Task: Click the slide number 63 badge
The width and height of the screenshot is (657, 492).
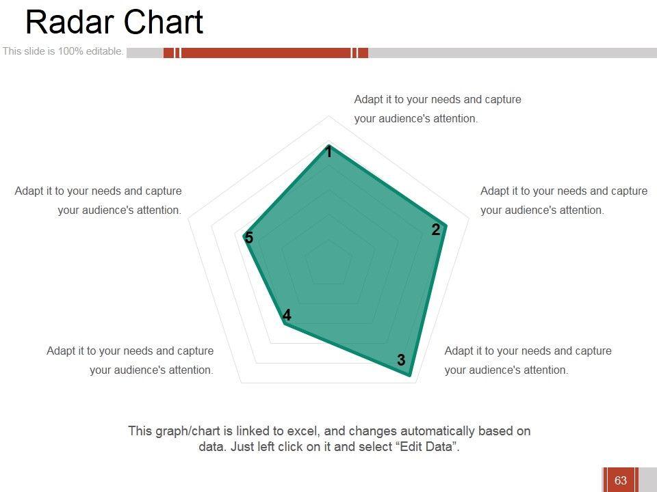Action: coord(621,480)
